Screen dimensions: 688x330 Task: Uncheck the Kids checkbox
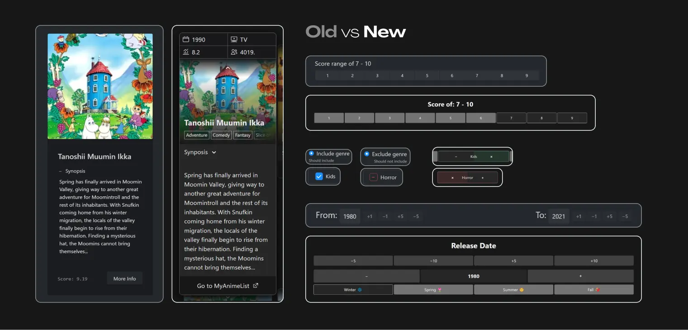pyautogui.click(x=319, y=177)
